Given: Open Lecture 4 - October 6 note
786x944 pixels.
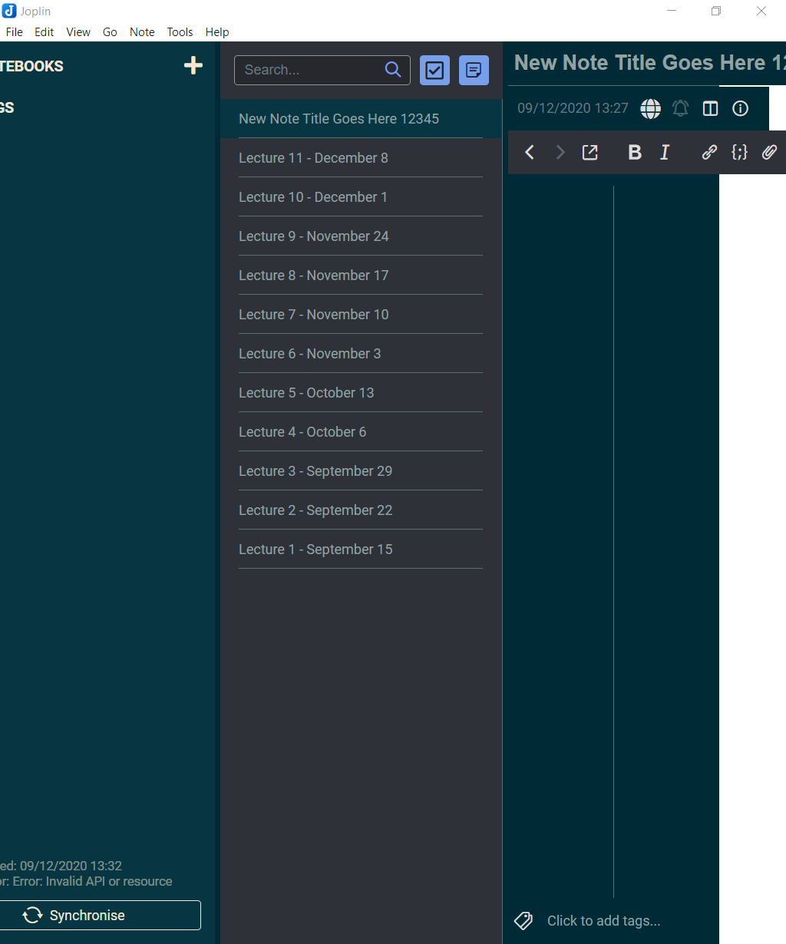Looking at the screenshot, I should click(361, 432).
